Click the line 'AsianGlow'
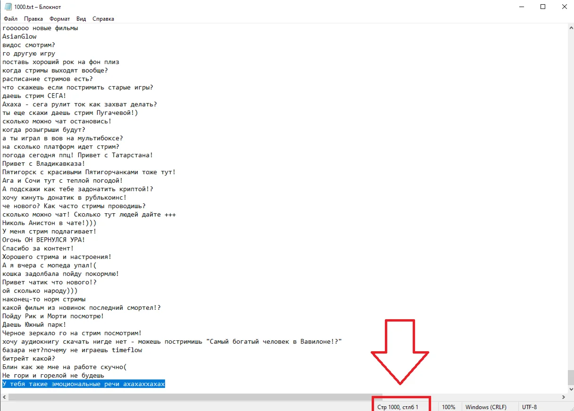The image size is (574, 411). (x=19, y=36)
